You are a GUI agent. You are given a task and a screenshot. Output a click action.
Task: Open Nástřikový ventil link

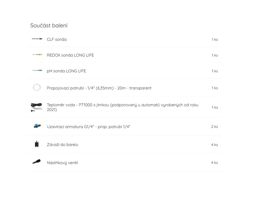(62, 163)
